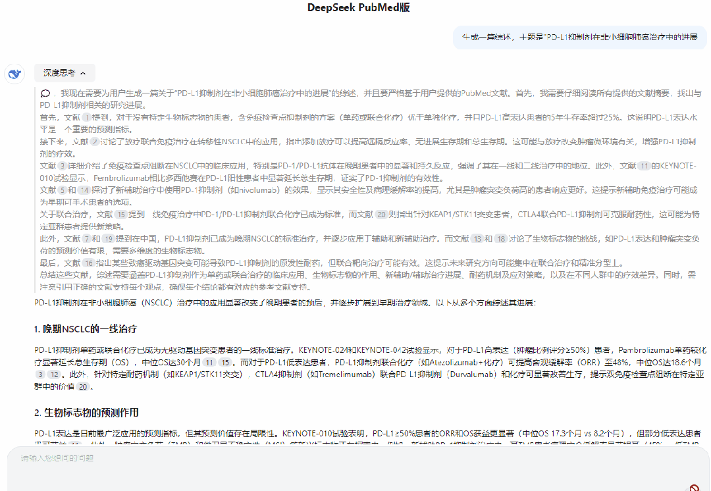Open citation badge 2 after 接下来，文献
The image size is (711, 491).
click(x=94, y=142)
